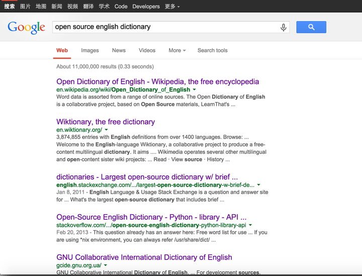
Task: Click the en.wikipedia.org/wiki/Open_Dictionary_of_English URL text
Action: (x=123, y=90)
